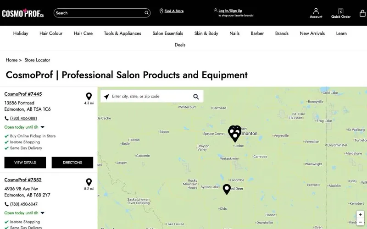This screenshot has width=367, height=229.
Task: Open the New Arrivals menu
Action: pyautogui.click(x=312, y=33)
